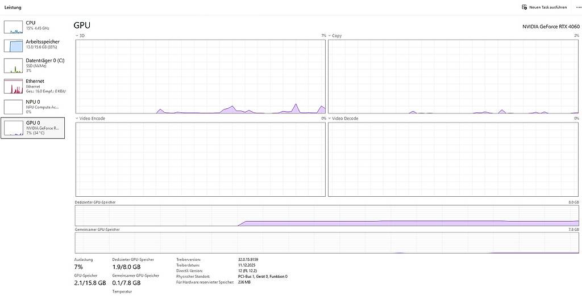Click inside the 3D usage graph
Image resolution: width=582 pixels, height=296 pixels.
201,76
